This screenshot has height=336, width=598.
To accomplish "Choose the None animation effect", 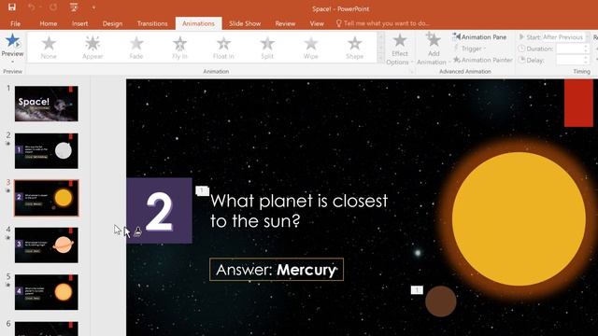I will (49, 48).
